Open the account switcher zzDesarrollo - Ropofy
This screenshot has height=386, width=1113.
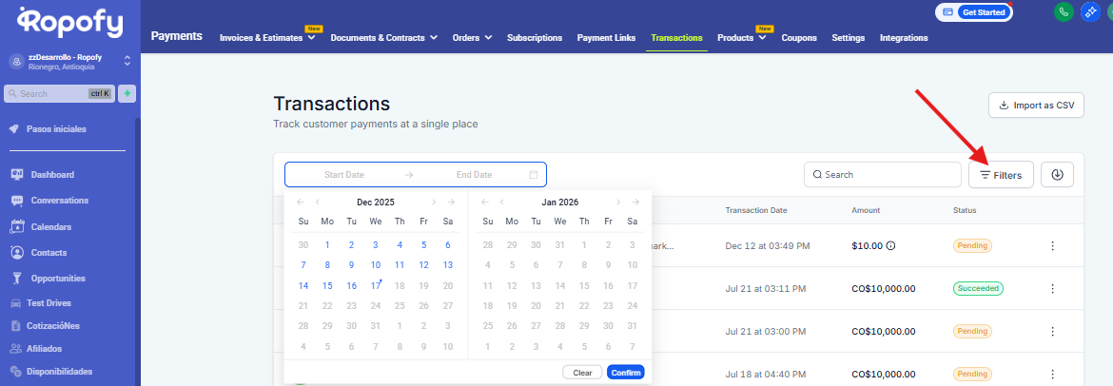68,61
